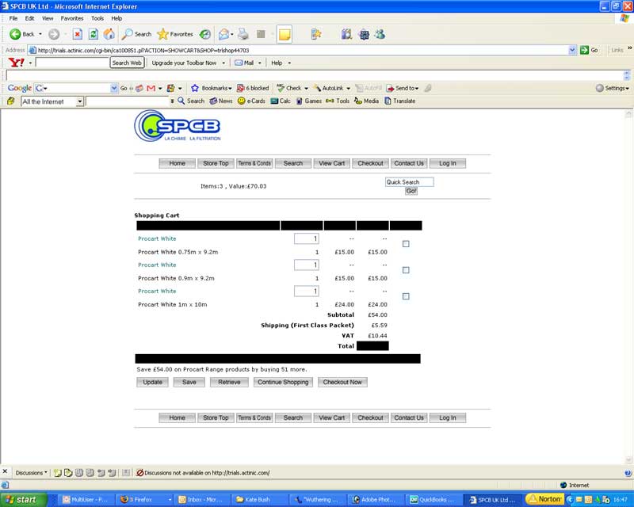Screen dimensions: 634x507
Task: Stop page loading with Stop icon
Action: click(77, 34)
